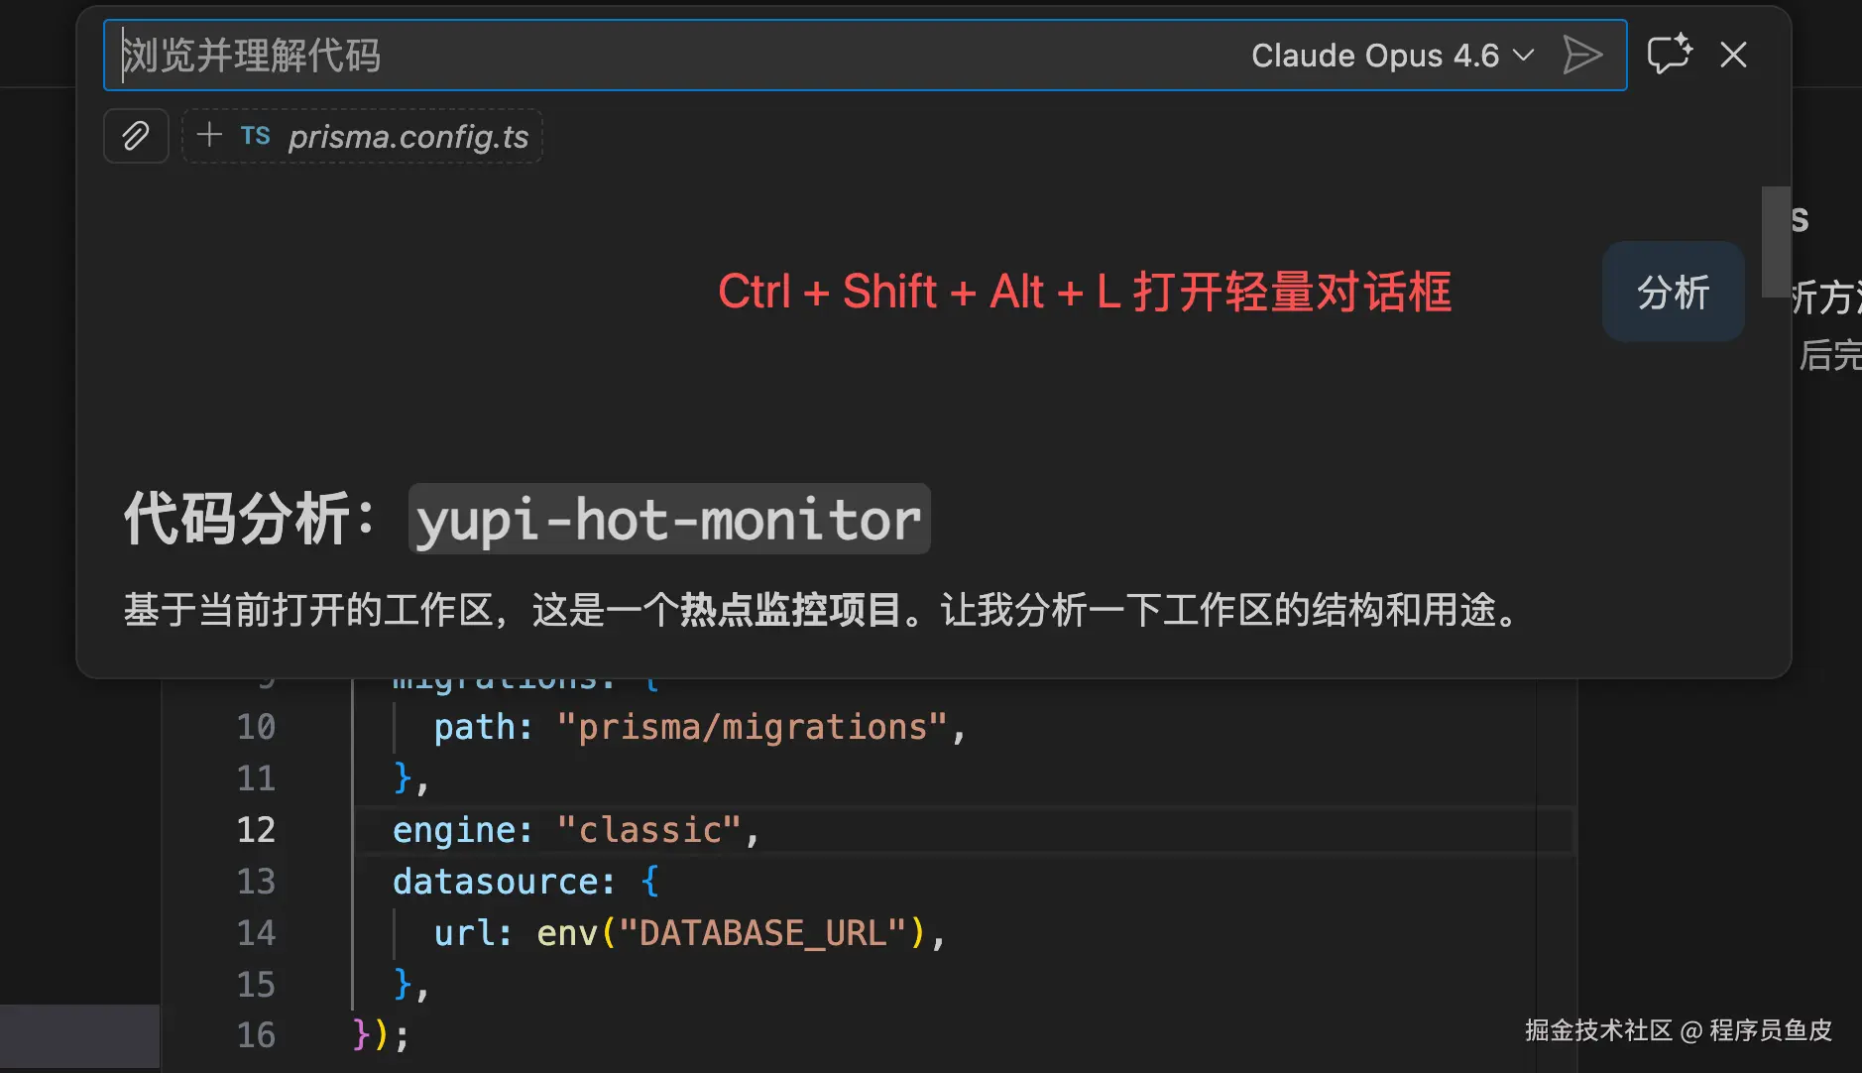Click line number 16 in the gutter
The width and height of the screenshot is (1862, 1073).
[256, 1035]
